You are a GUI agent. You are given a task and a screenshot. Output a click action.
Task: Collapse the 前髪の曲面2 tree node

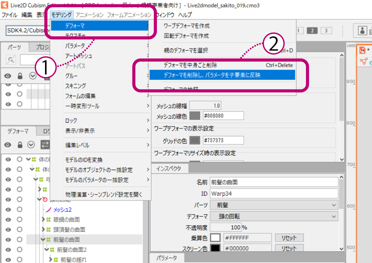coord(47,250)
